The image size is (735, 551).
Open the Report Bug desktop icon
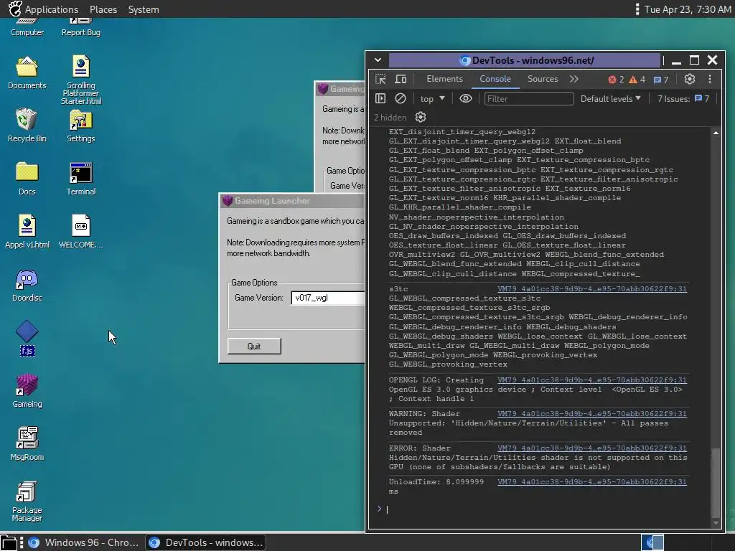(x=80, y=27)
